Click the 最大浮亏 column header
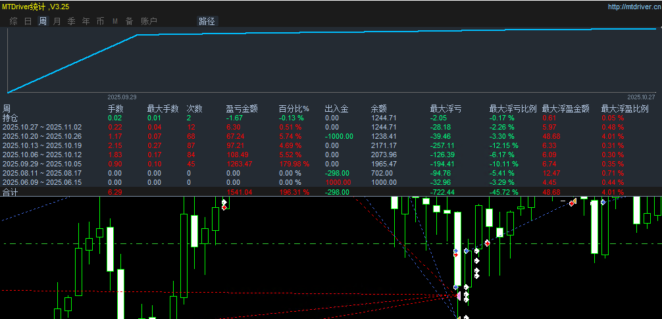662x319 pixels. click(446, 109)
